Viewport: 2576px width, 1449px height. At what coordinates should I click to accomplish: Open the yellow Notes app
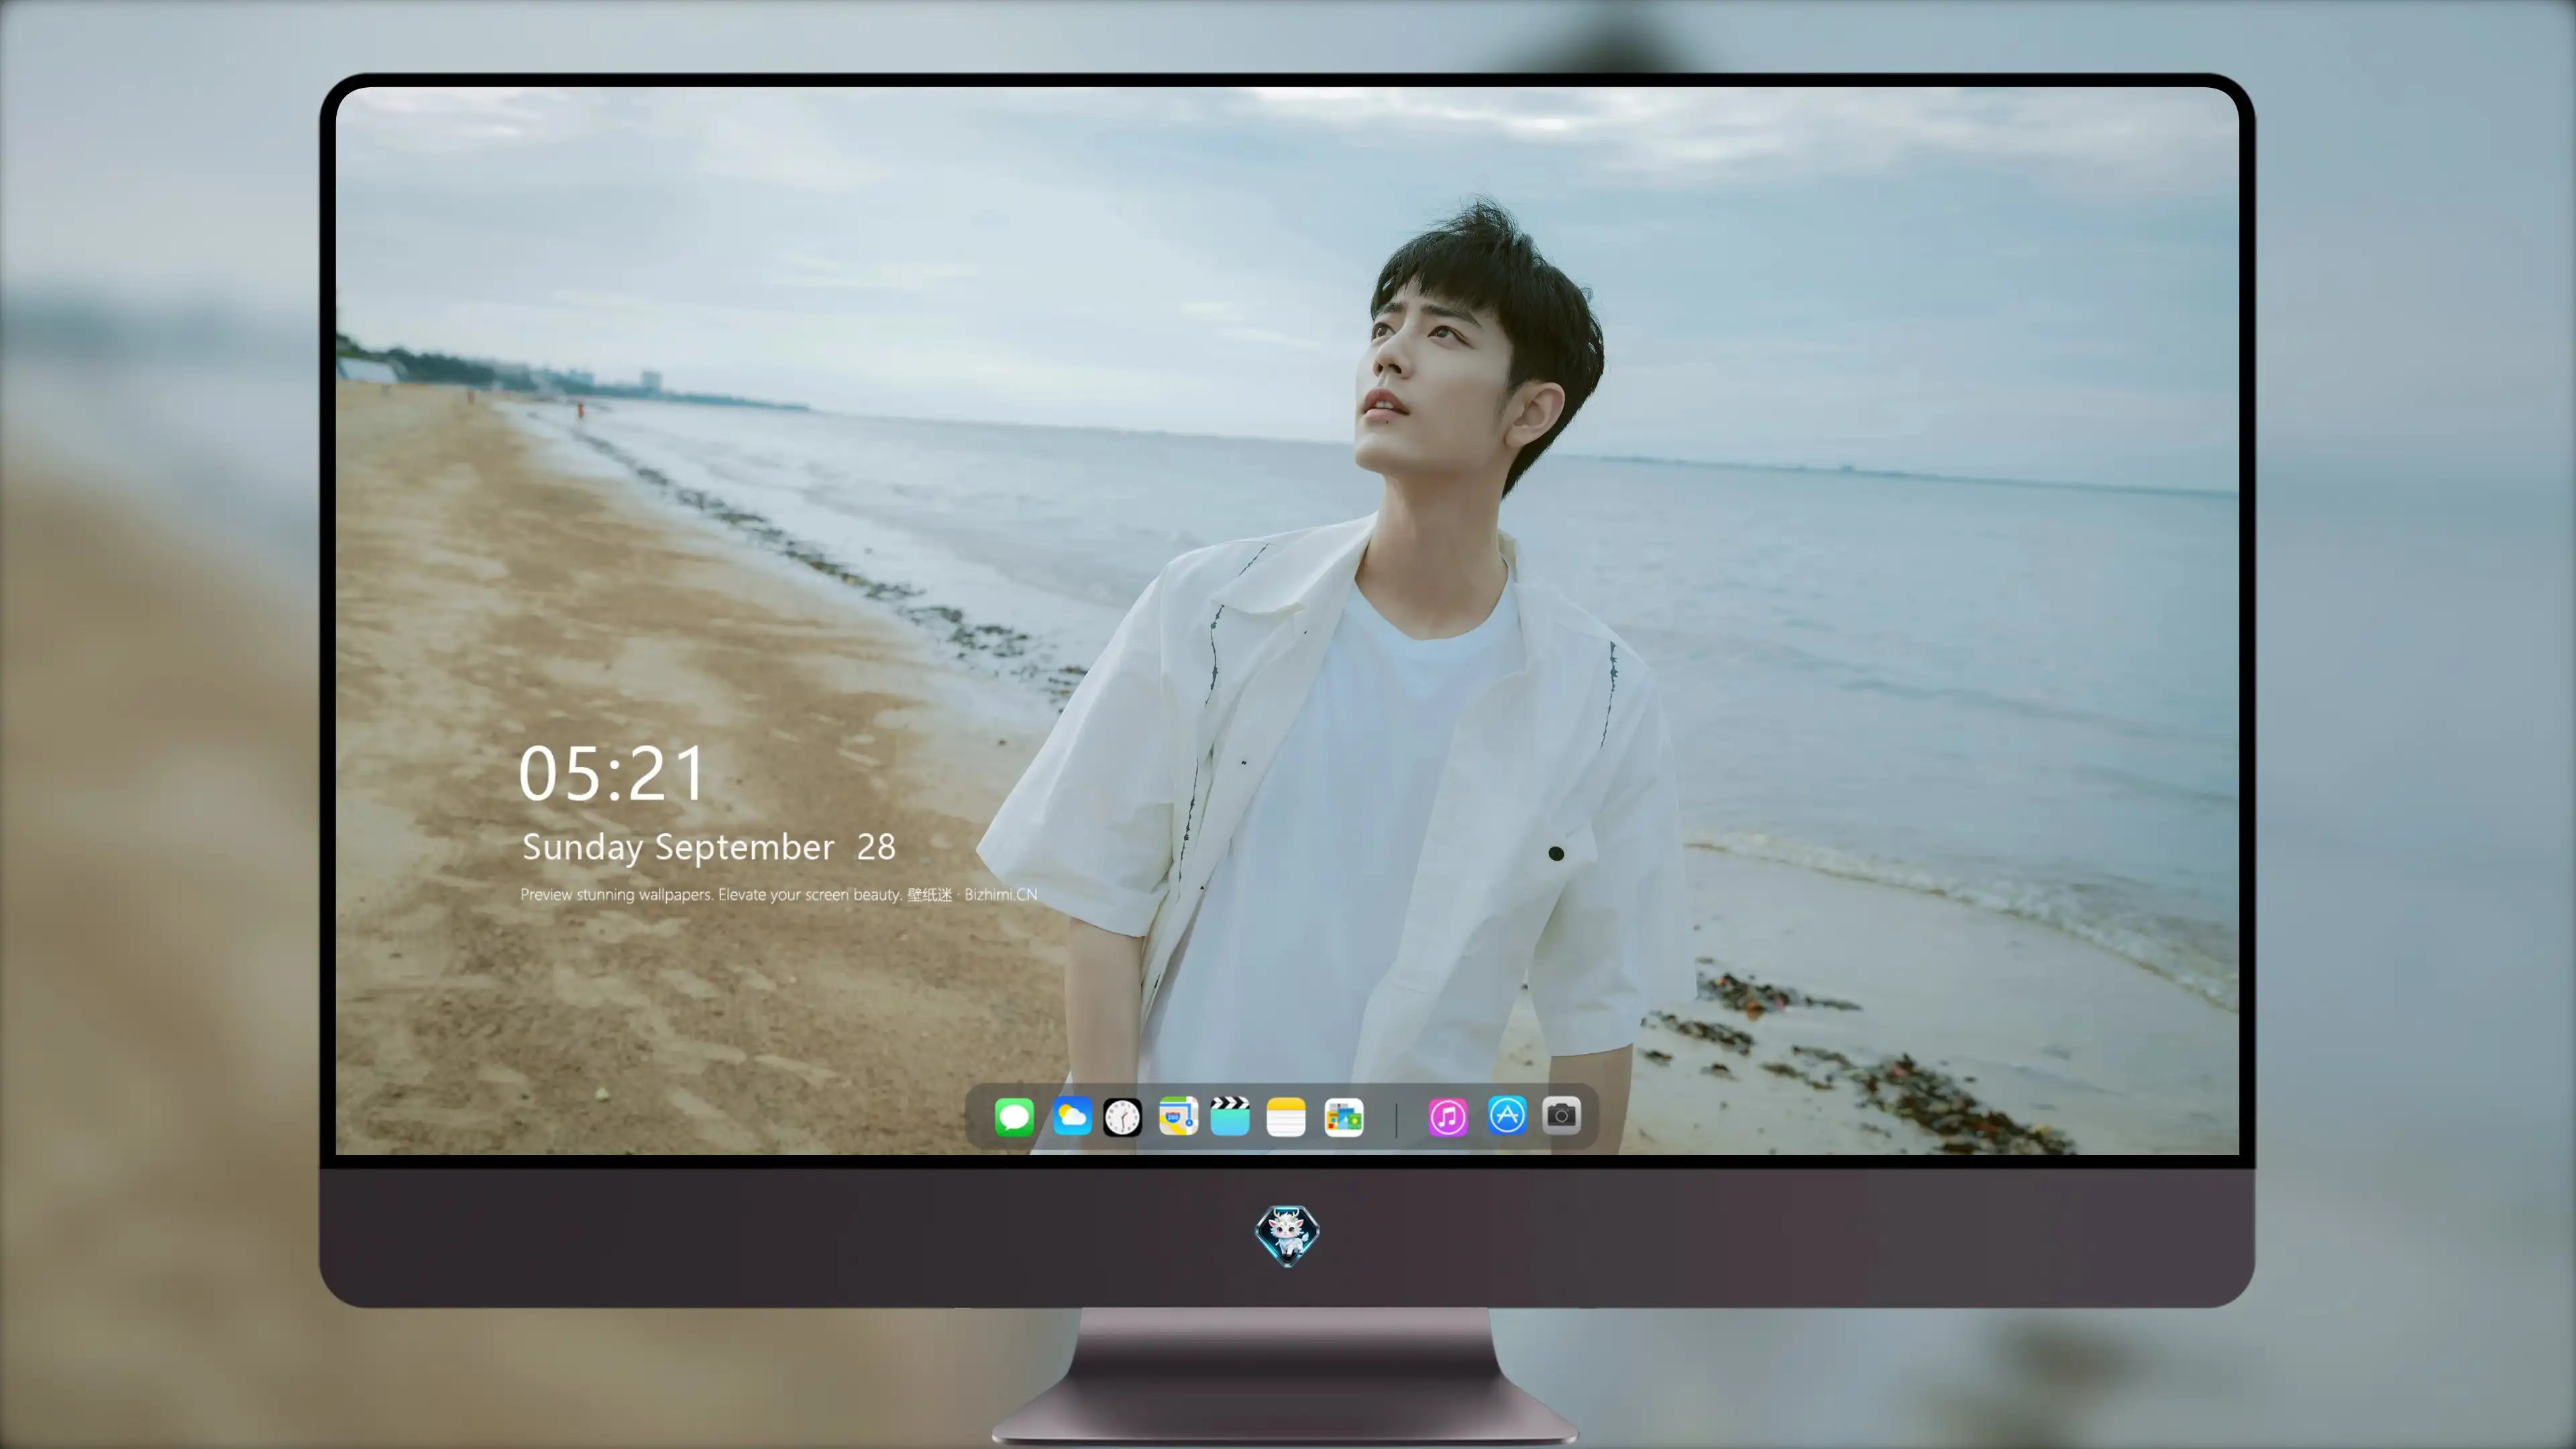[1286, 1116]
